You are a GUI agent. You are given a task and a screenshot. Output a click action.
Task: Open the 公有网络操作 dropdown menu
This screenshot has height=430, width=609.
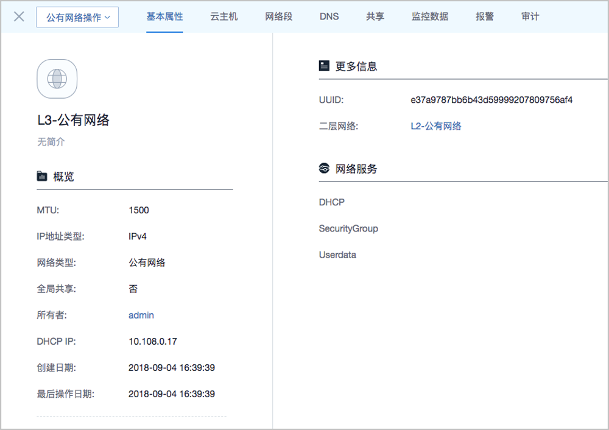pyautogui.click(x=77, y=17)
